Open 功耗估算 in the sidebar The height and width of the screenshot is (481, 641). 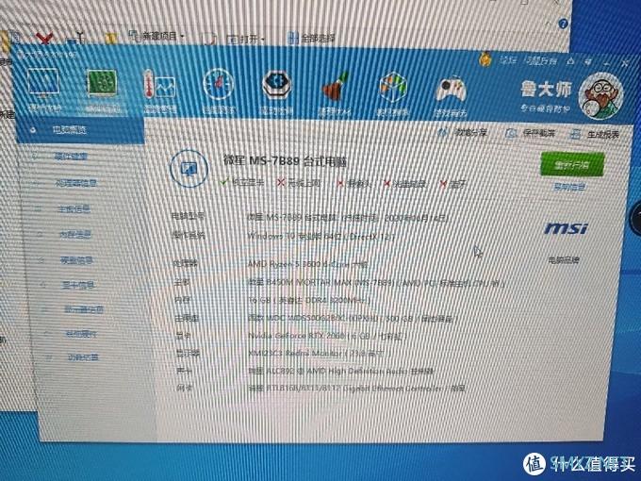[x=83, y=357]
